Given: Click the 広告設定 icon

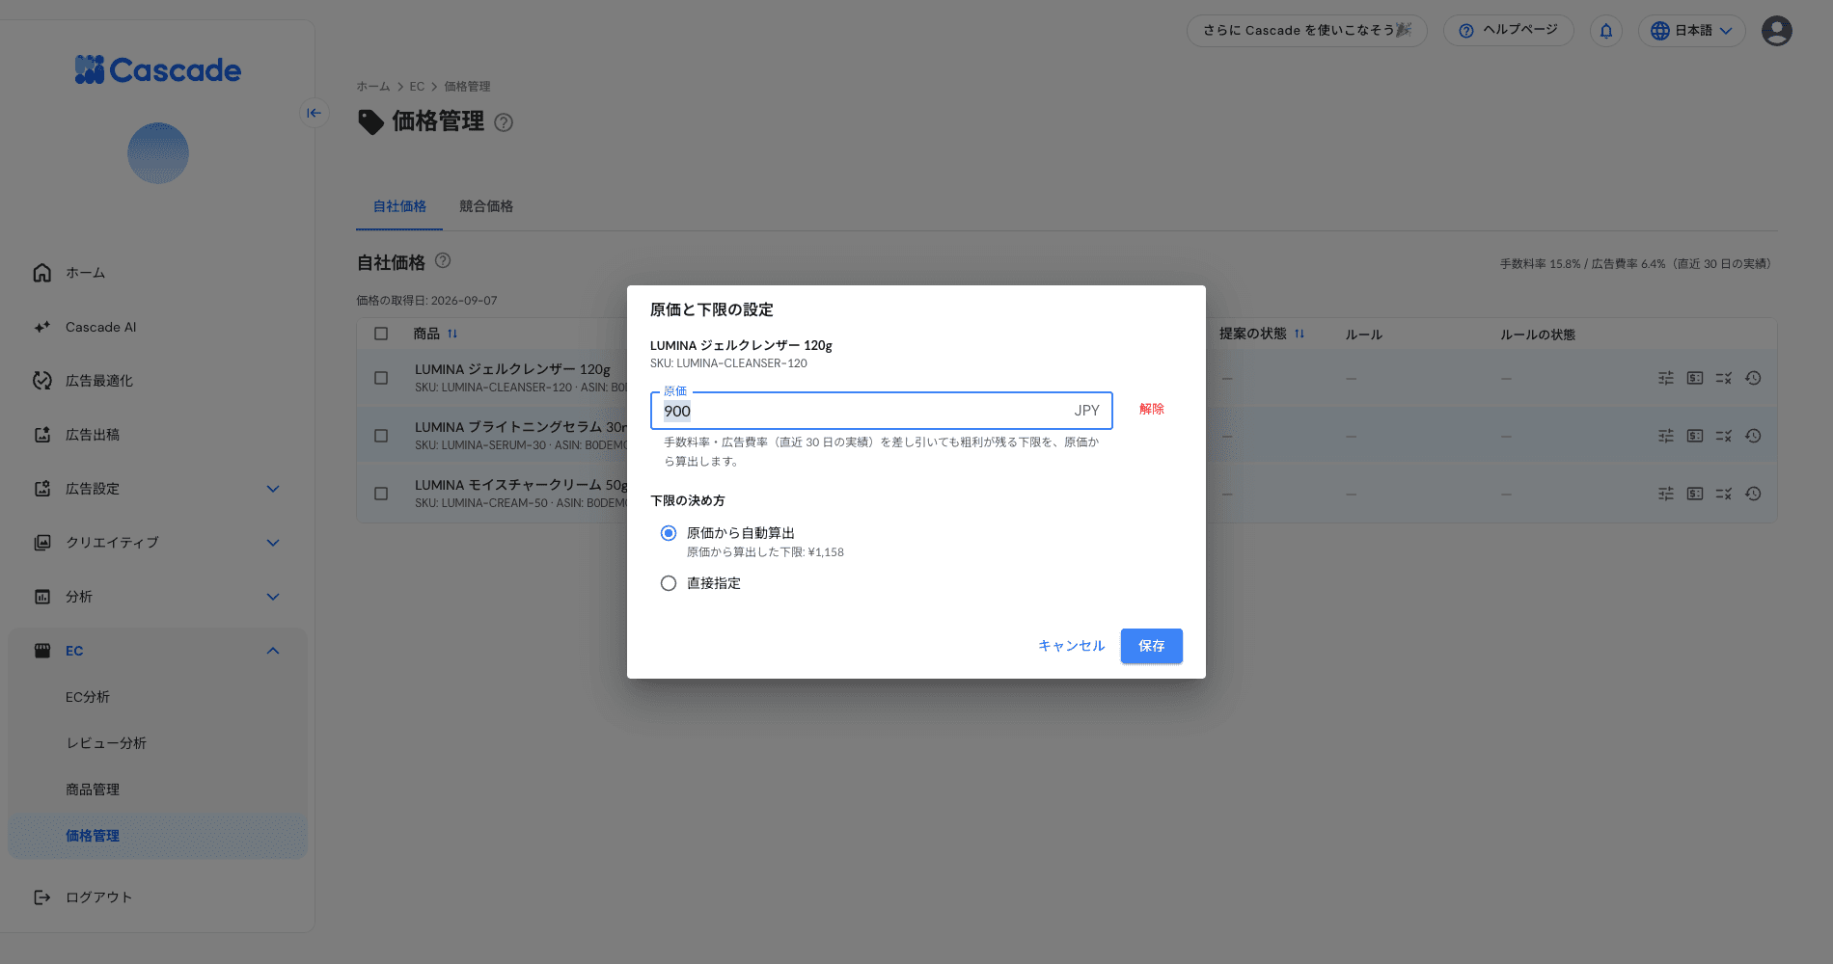Looking at the screenshot, I should click(x=42, y=489).
